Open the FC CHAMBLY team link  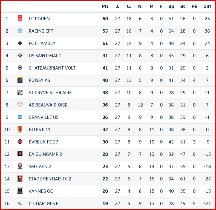coord(42,43)
